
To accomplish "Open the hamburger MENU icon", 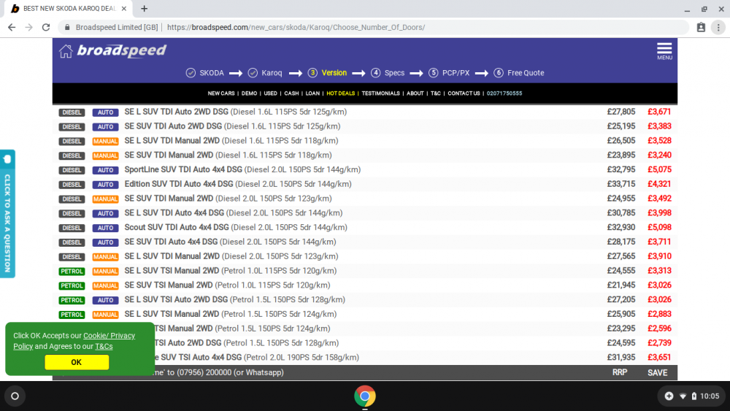I will click(664, 51).
